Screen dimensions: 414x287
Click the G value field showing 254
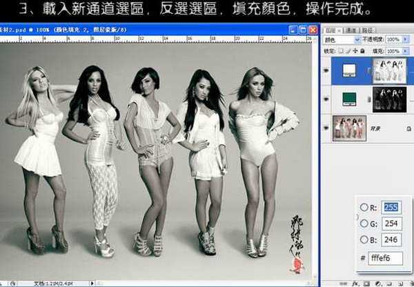(391, 223)
